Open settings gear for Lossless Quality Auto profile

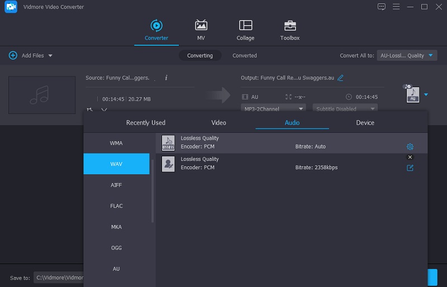pyautogui.click(x=410, y=147)
